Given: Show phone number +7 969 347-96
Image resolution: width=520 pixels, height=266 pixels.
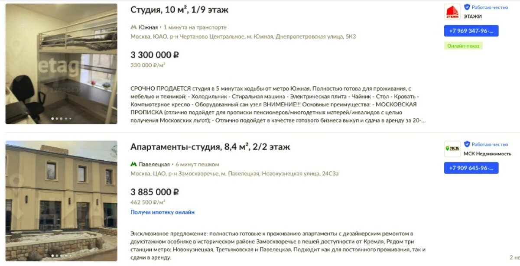Looking at the screenshot, I should click(471, 31).
